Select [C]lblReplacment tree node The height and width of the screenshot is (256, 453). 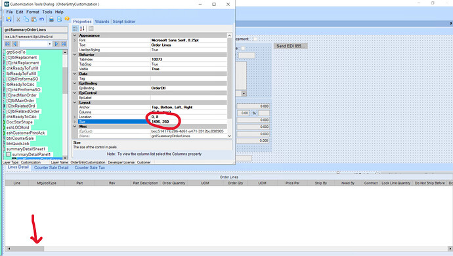click(x=22, y=58)
